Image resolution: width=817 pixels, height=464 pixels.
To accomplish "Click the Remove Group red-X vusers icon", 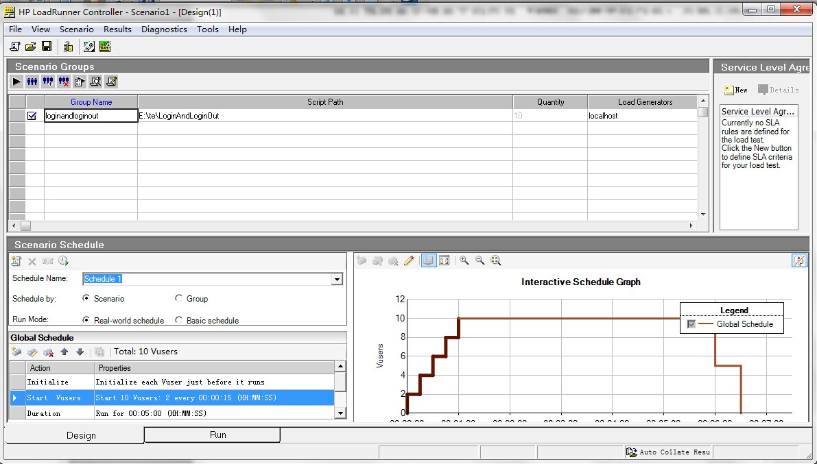I will pos(63,82).
